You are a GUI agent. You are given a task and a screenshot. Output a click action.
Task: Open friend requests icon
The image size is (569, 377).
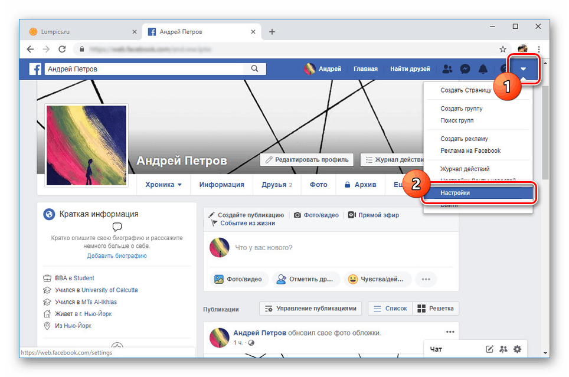447,69
